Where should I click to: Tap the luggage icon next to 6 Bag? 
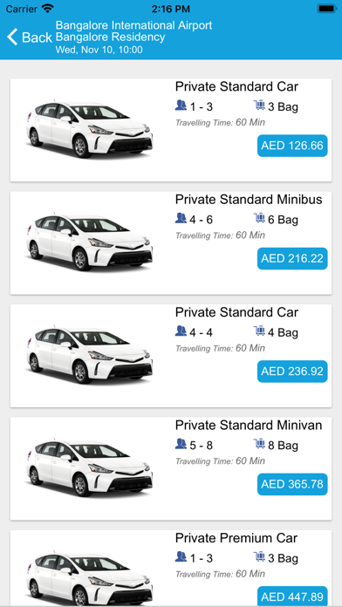259,218
